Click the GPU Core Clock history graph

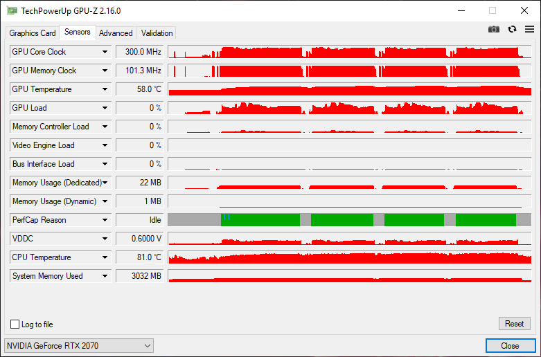[350, 52]
